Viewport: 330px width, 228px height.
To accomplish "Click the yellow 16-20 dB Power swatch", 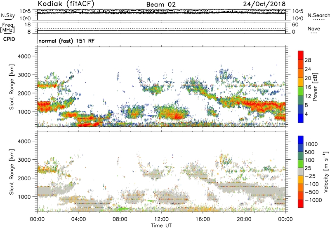I will pos(301,82).
